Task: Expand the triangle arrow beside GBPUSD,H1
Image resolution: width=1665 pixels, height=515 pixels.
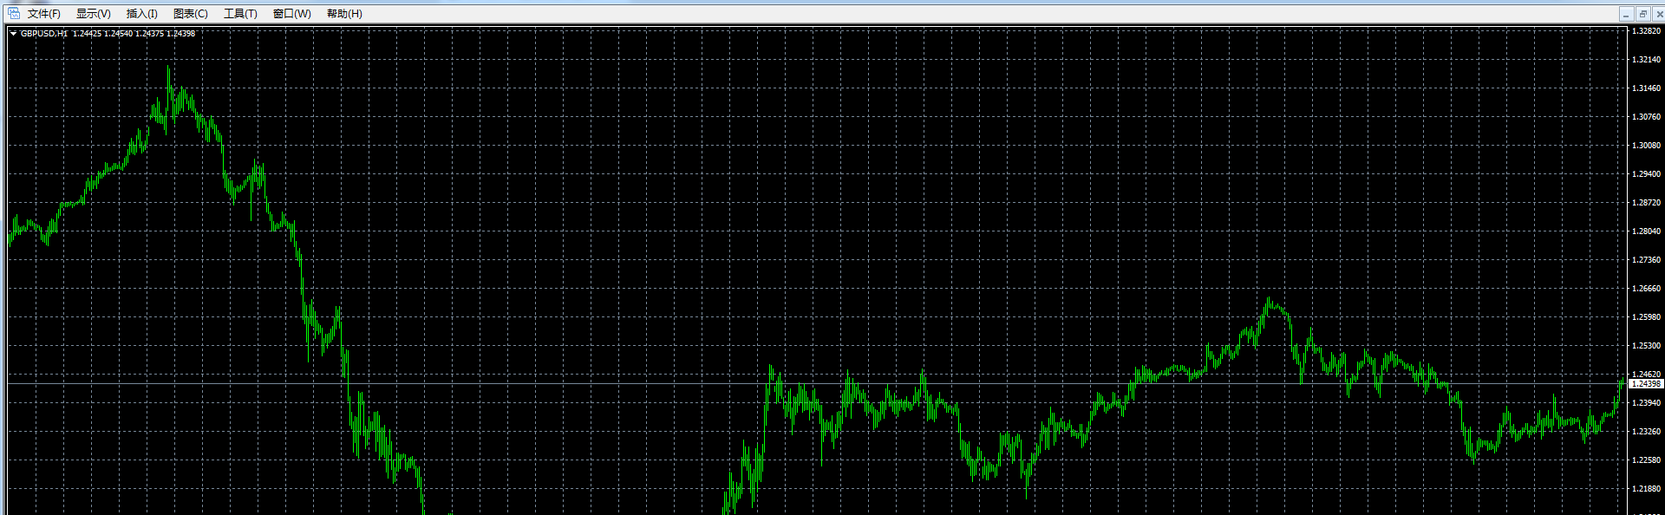Action: coord(13,34)
